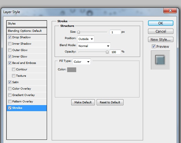Screen dimensions: 181x143
Task: Toggle the Bevel and Emboss checkbox
Action: pyautogui.click(x=10, y=63)
